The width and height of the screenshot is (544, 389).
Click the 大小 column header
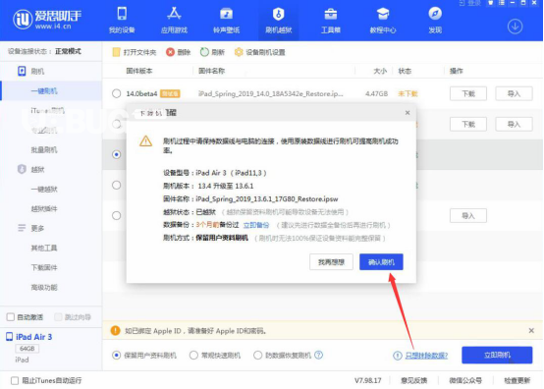380,71
